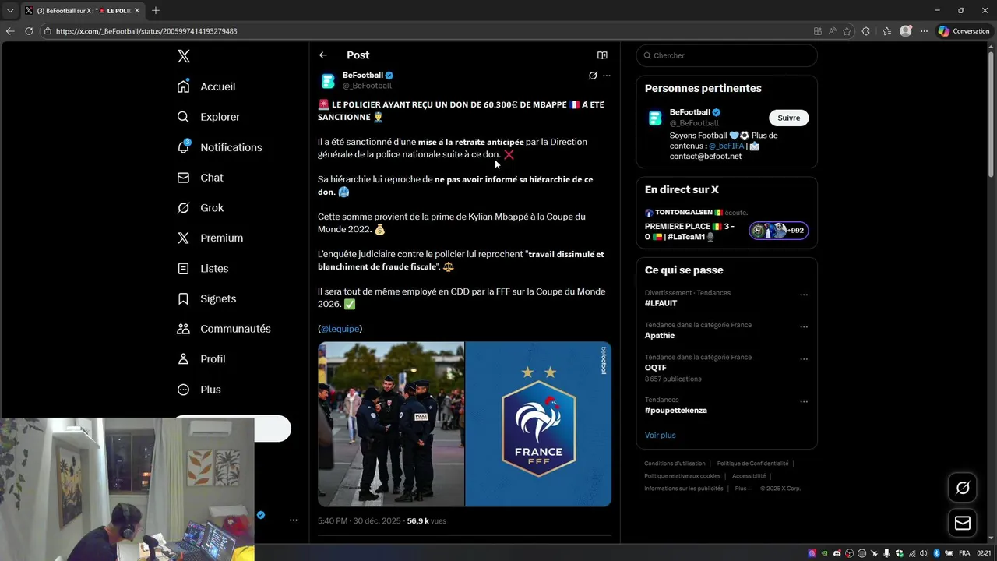Open the browser profile avatar

905,31
